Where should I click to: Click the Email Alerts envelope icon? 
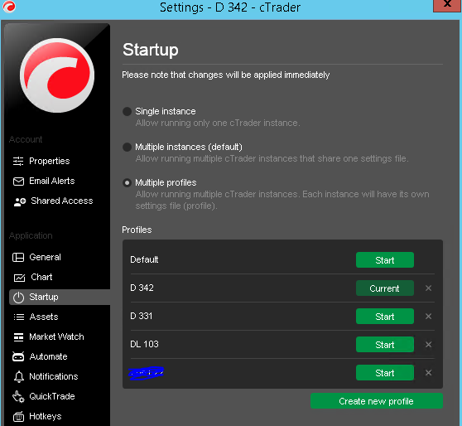pyautogui.click(x=18, y=182)
